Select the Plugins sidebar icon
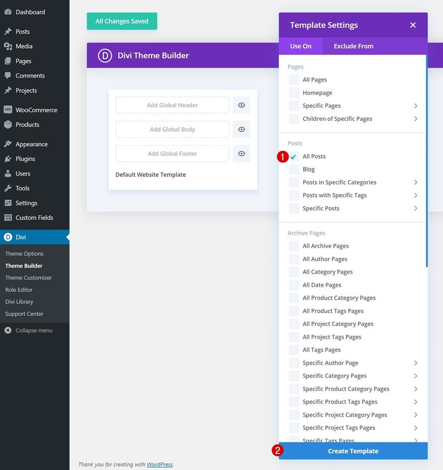The width and height of the screenshot is (443, 470). click(x=8, y=158)
